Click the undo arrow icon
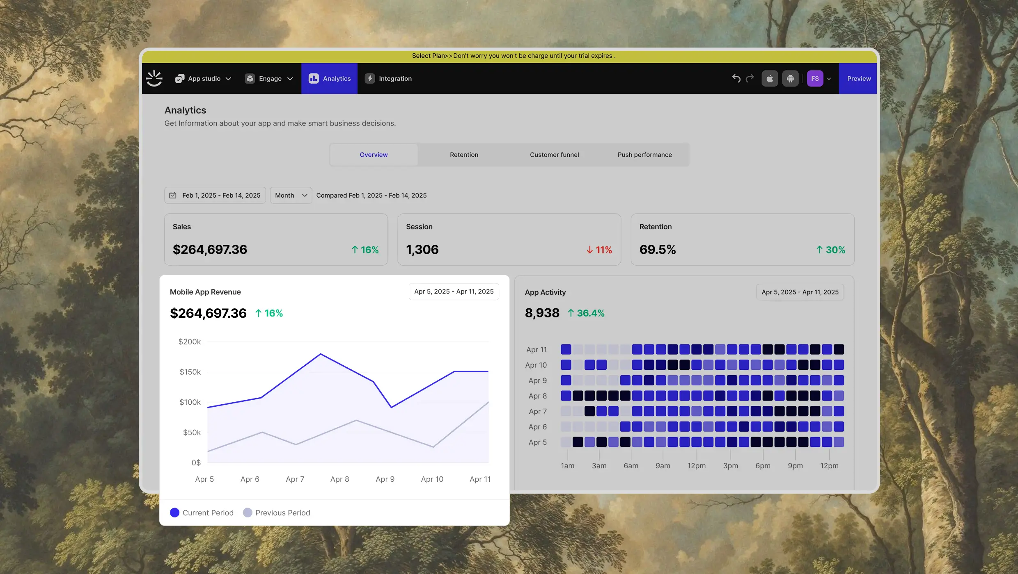Viewport: 1018px width, 574px height. pos(736,78)
